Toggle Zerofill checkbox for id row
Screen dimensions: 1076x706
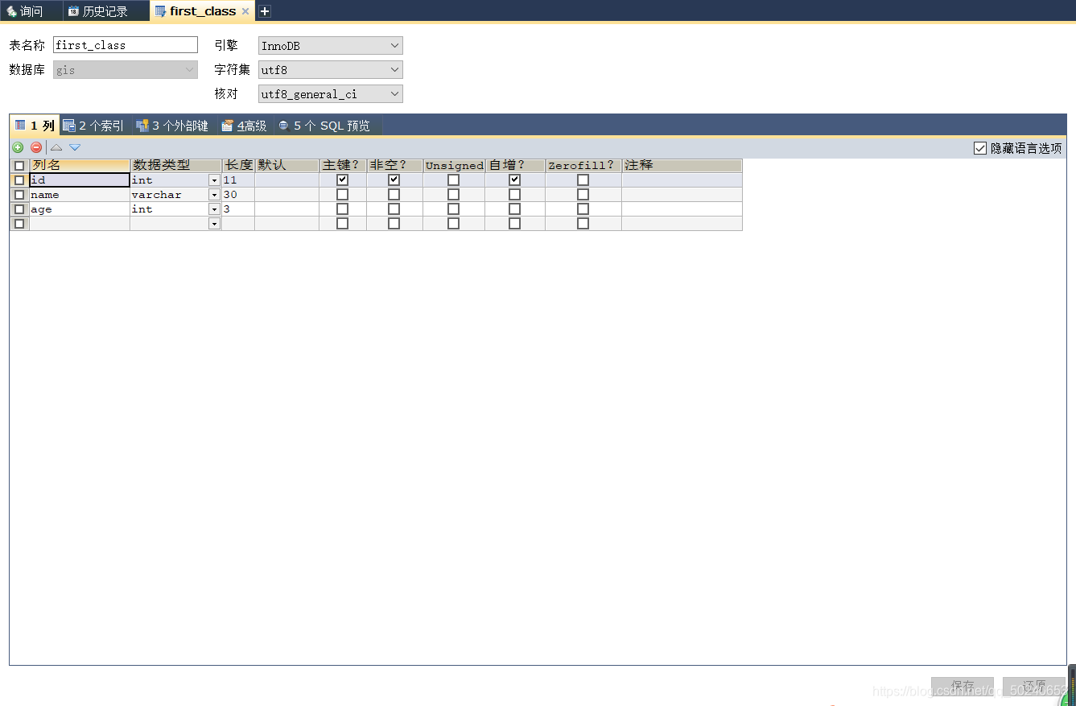pos(583,180)
